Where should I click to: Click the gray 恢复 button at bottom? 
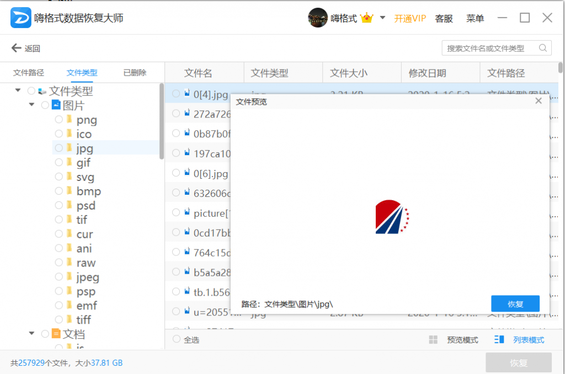(519, 362)
